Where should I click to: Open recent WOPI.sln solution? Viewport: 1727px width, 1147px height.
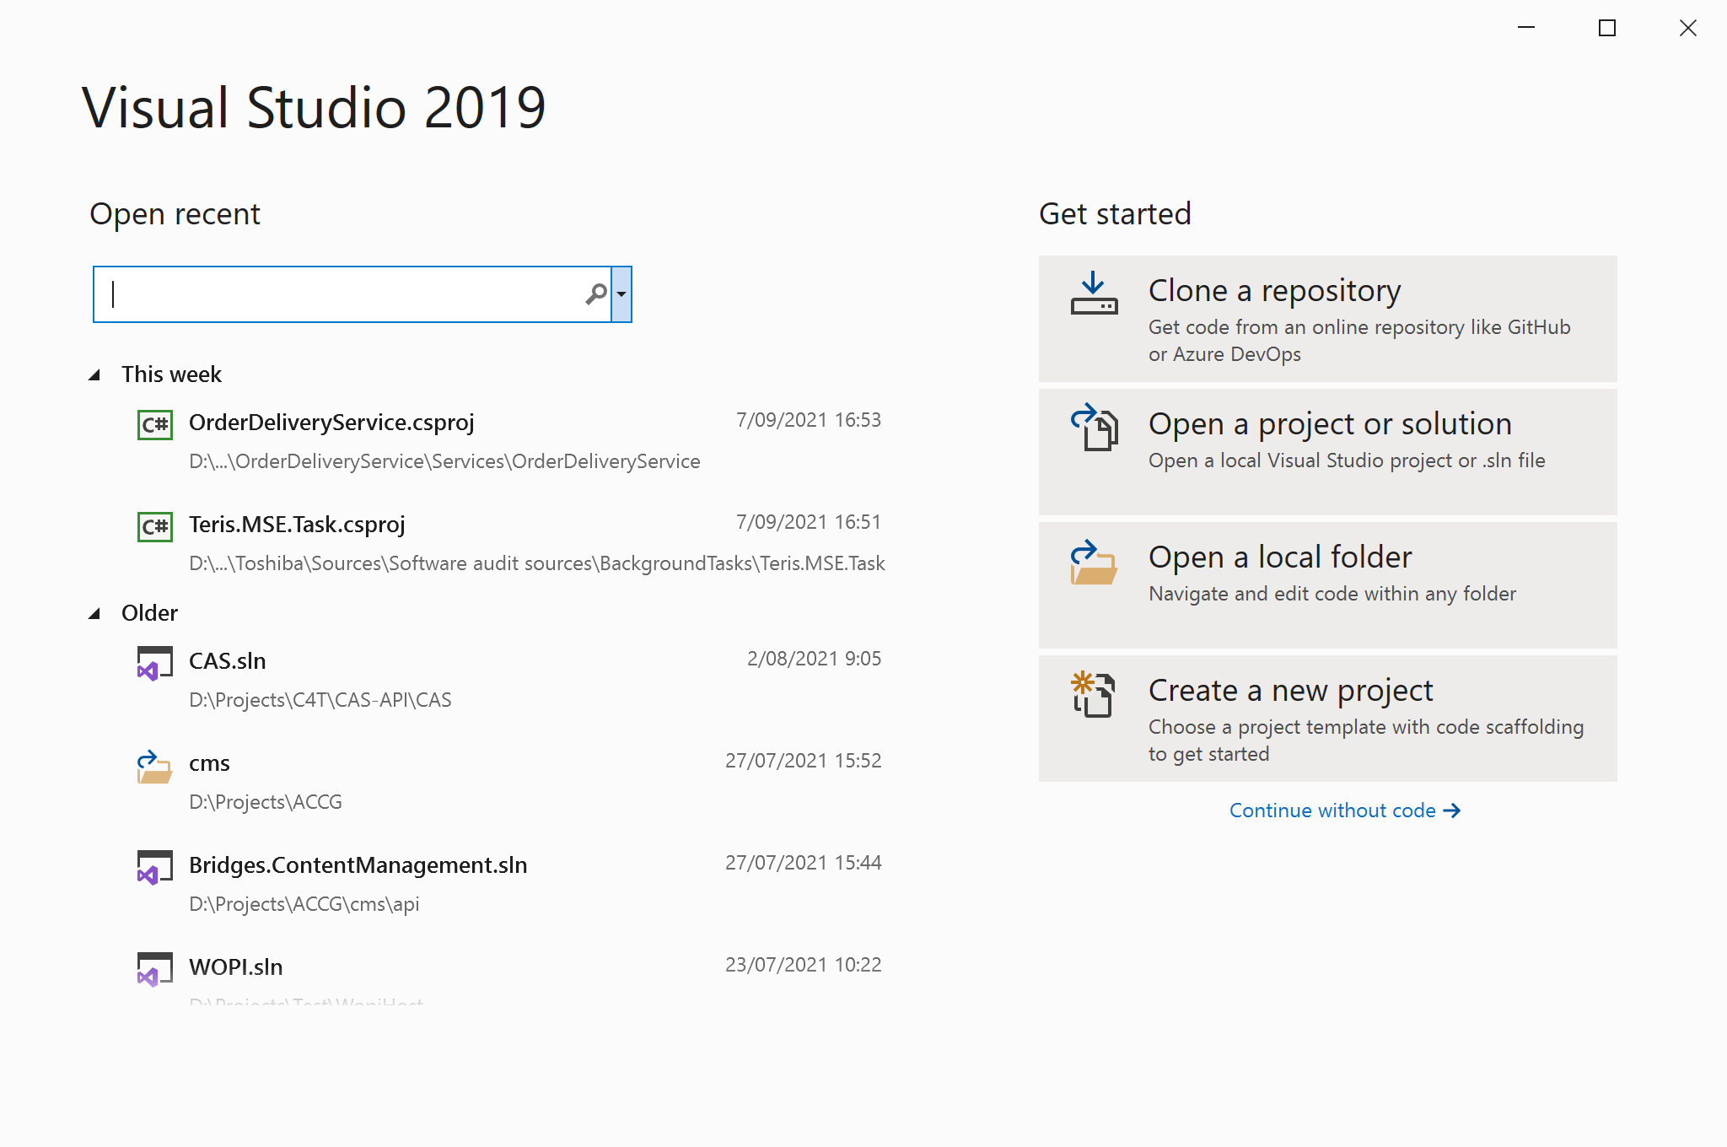236,967
